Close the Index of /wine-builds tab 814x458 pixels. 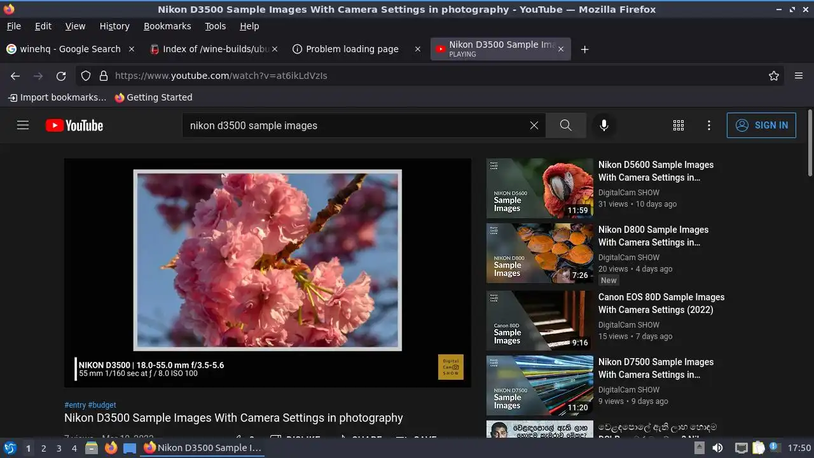point(275,49)
